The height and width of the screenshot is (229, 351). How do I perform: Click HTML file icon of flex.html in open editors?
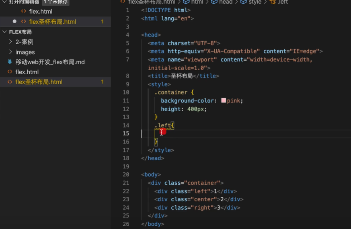pyautogui.click(x=23, y=11)
